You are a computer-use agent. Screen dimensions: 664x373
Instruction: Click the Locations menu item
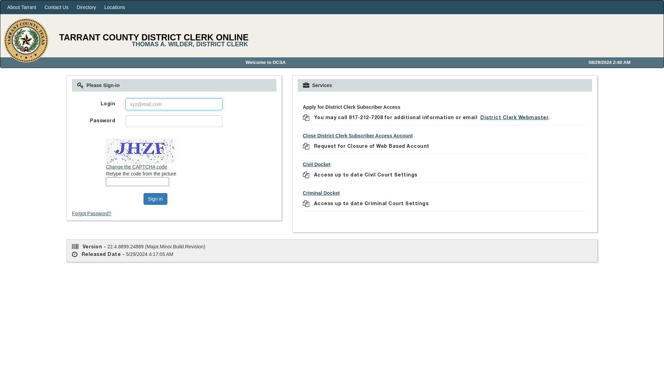(114, 7)
